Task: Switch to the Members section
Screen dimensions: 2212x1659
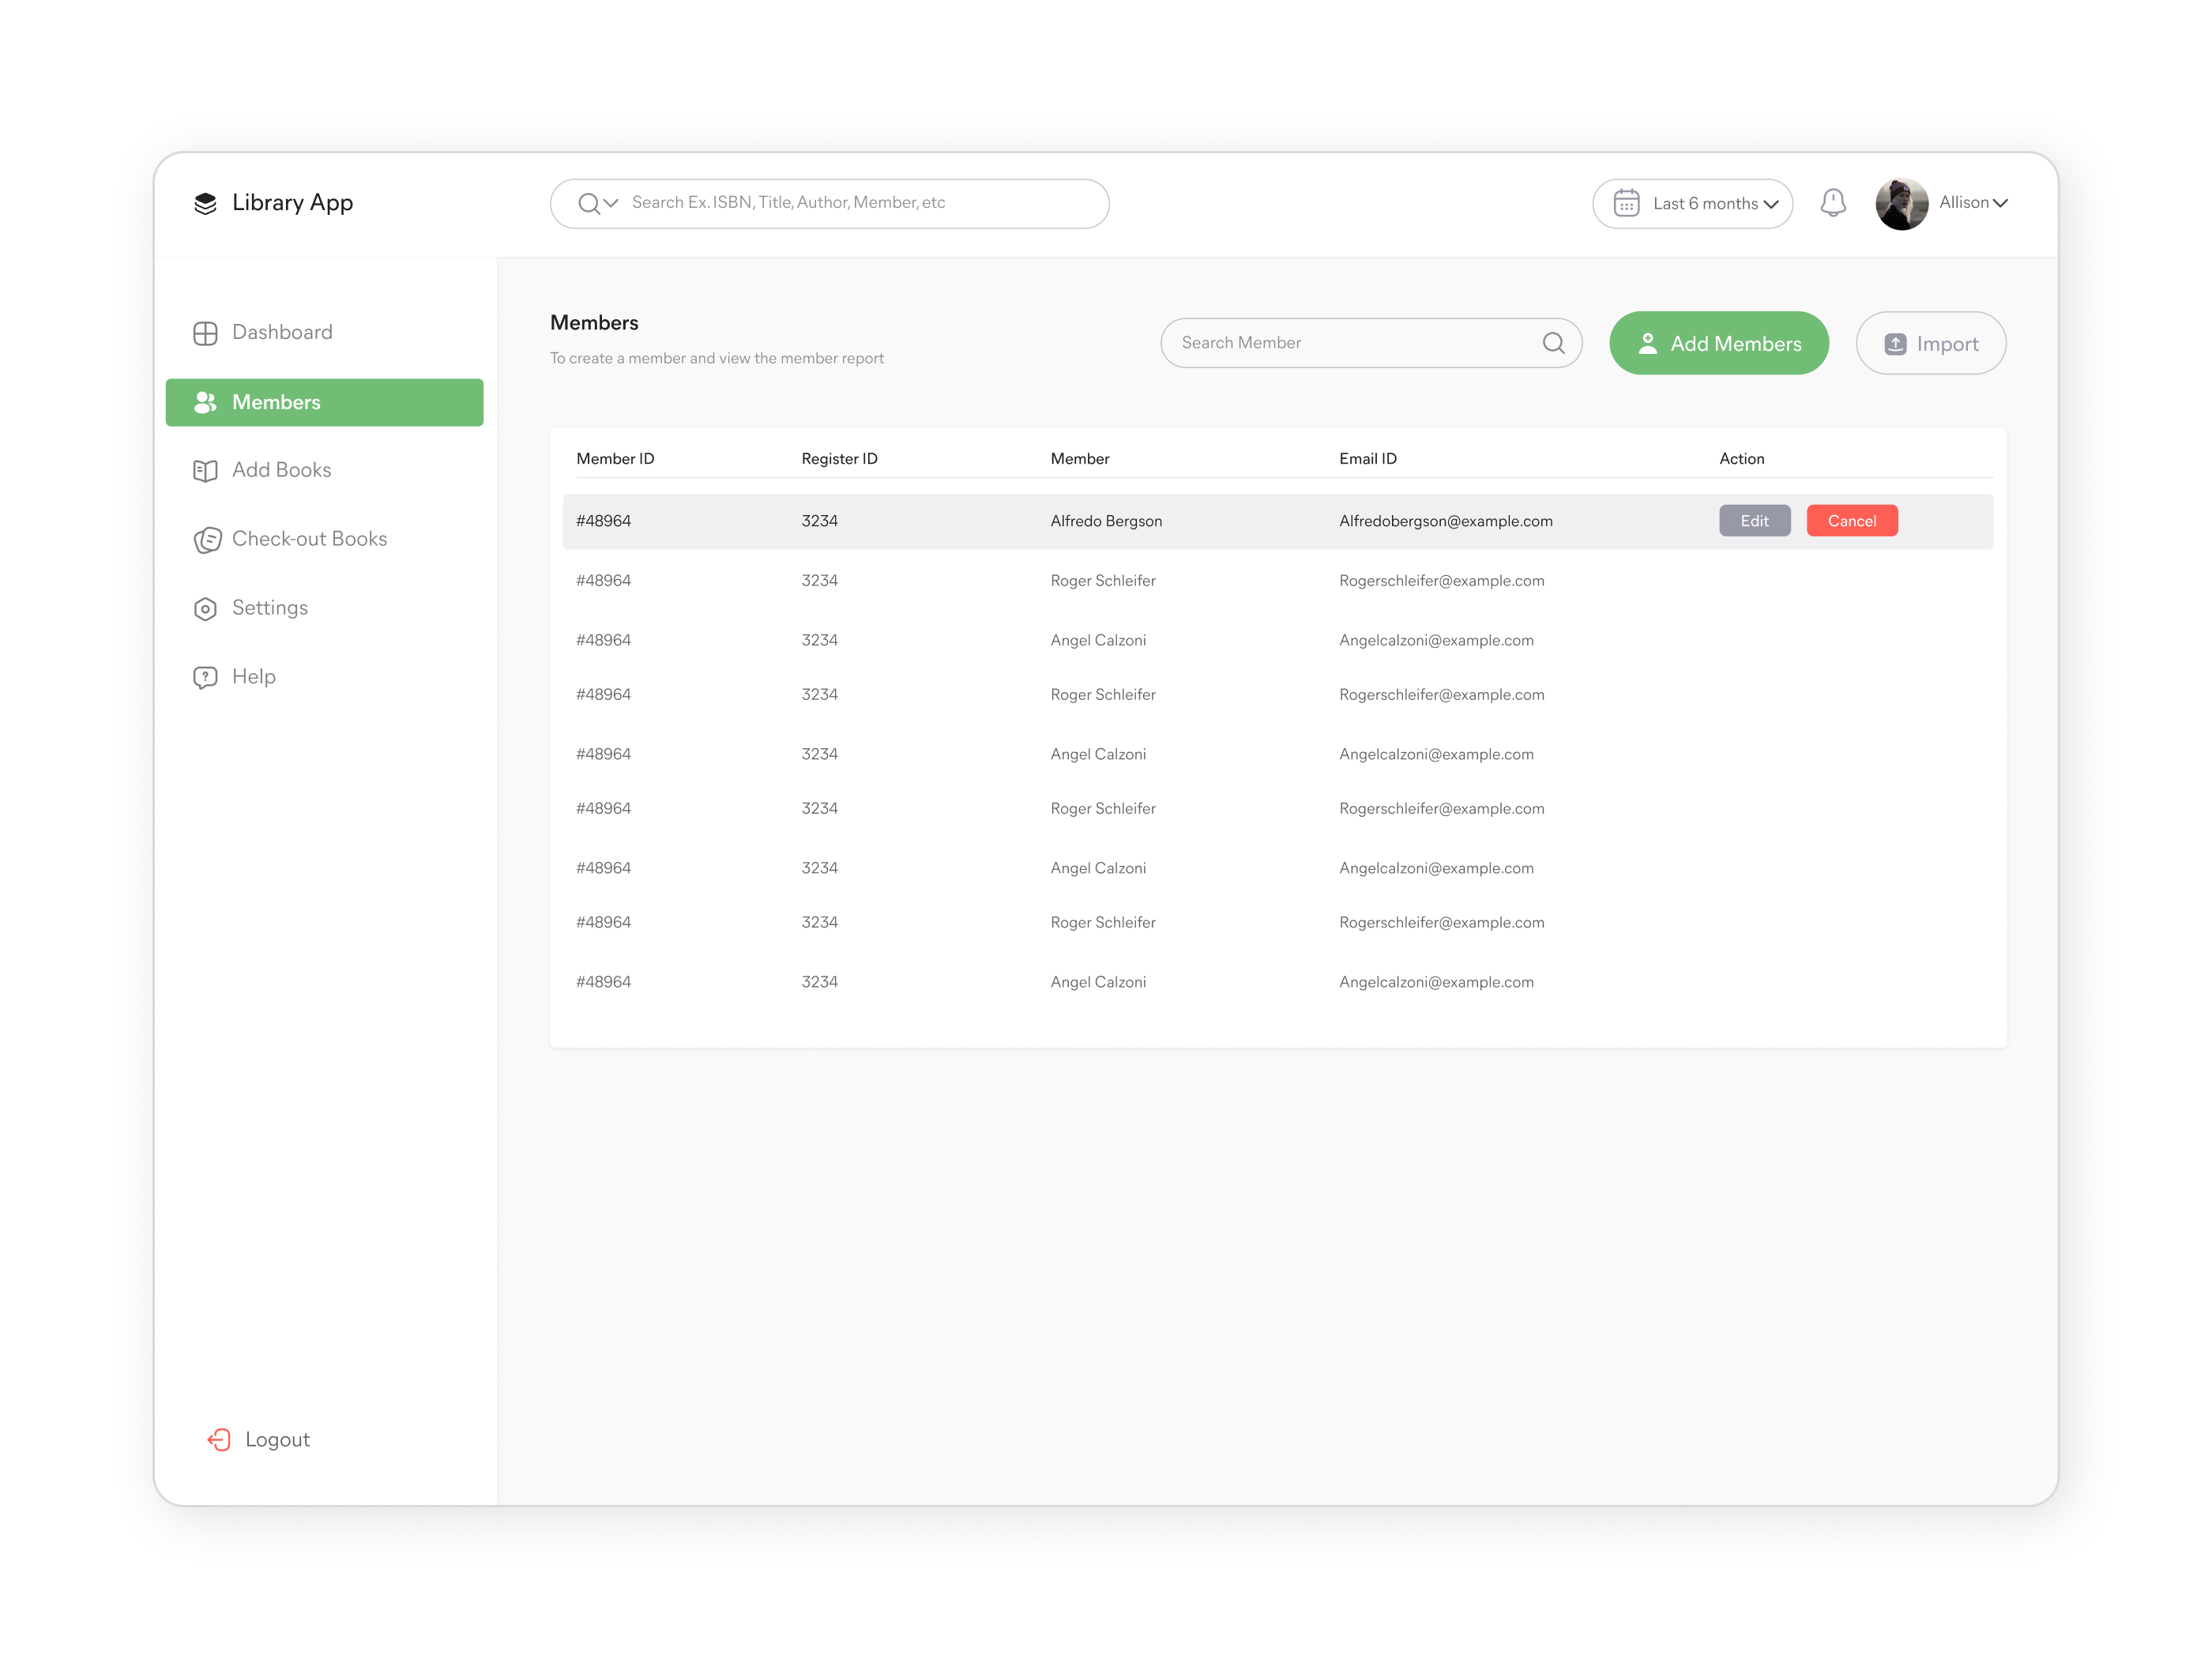Action: click(276, 402)
